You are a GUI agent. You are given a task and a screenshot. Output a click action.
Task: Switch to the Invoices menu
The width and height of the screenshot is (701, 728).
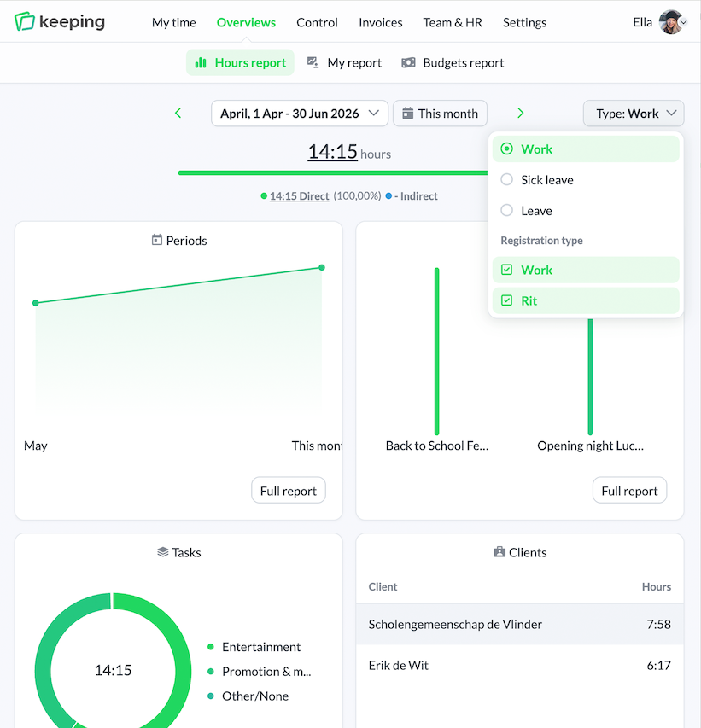(x=381, y=22)
